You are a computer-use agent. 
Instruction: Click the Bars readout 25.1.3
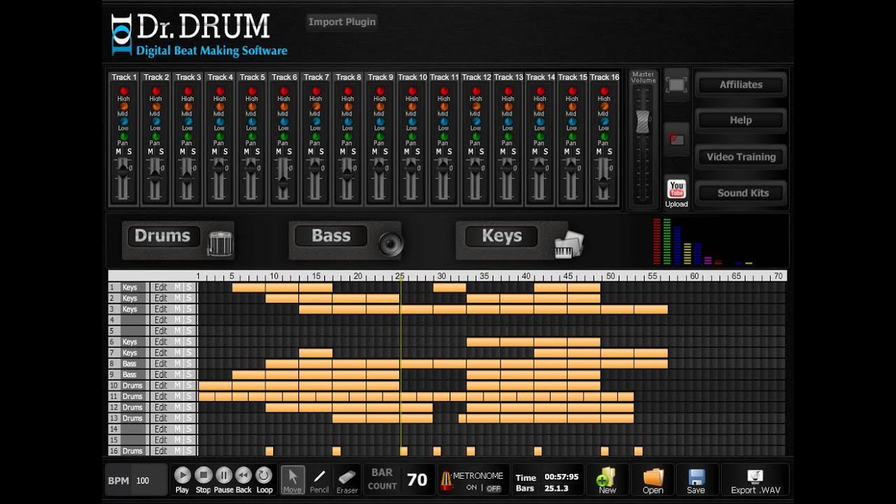coord(558,489)
